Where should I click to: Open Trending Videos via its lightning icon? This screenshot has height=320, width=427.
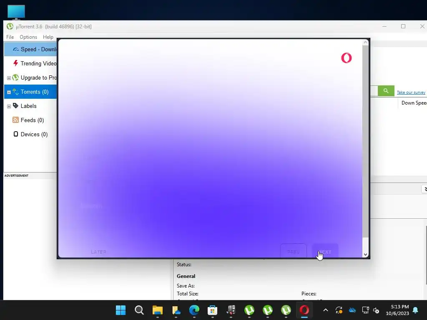coord(15,63)
